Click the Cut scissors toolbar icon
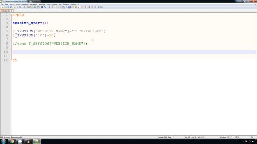 (x=24, y=7)
